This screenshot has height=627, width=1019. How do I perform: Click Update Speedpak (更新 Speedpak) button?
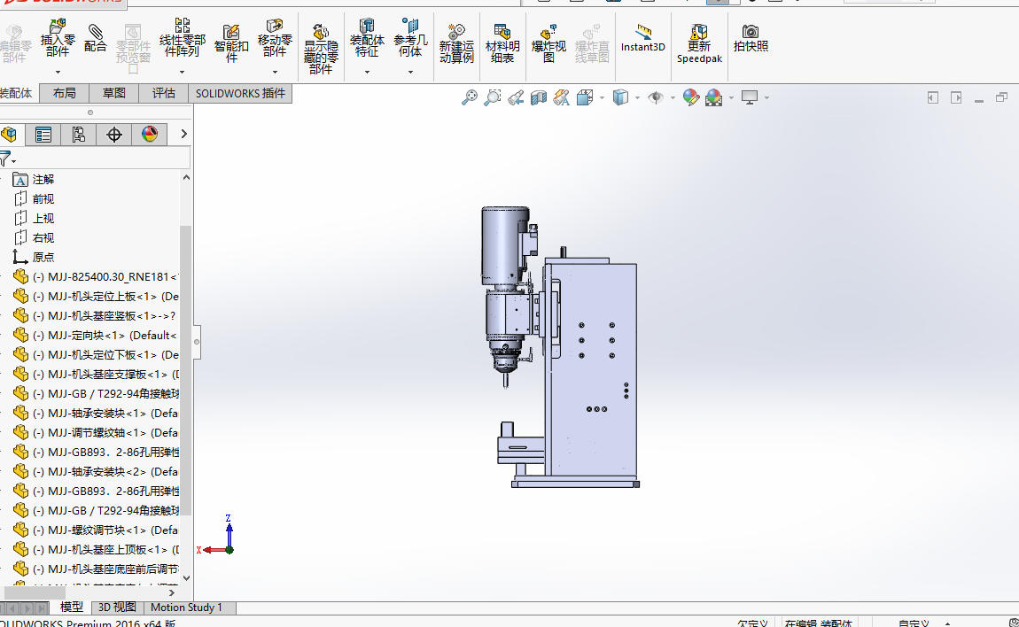point(699,43)
